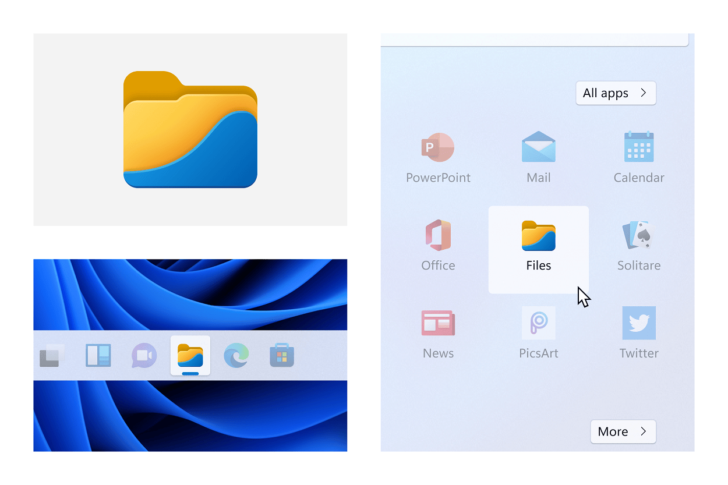Click the More button

(623, 431)
